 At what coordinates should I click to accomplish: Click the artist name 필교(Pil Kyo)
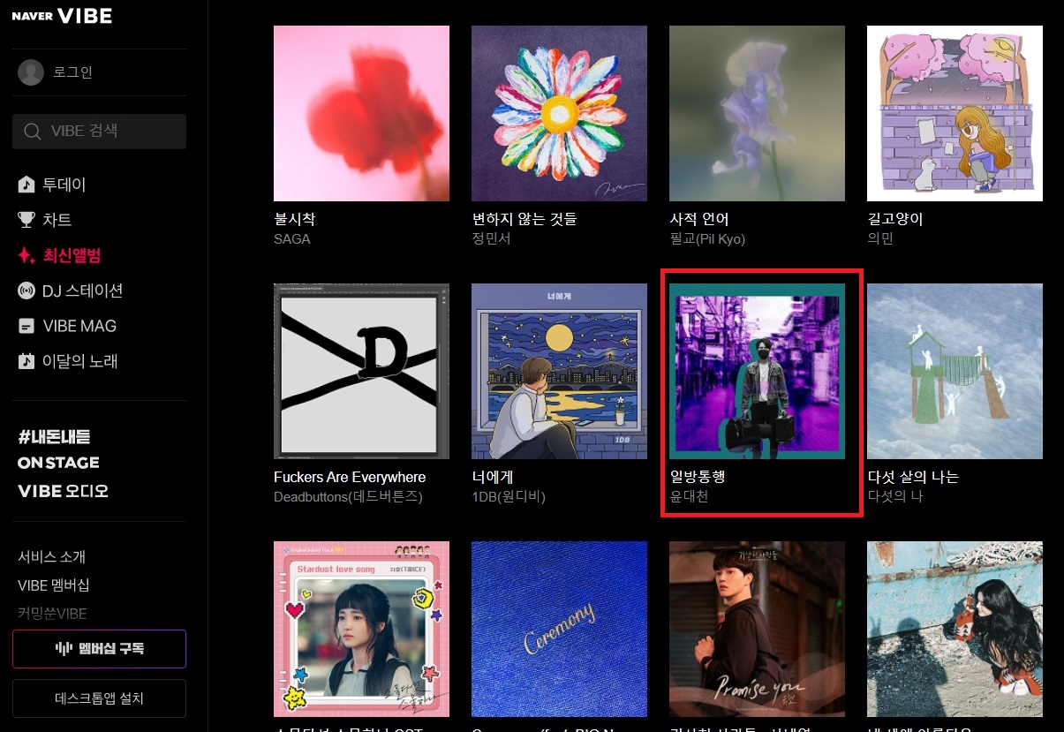[707, 239]
